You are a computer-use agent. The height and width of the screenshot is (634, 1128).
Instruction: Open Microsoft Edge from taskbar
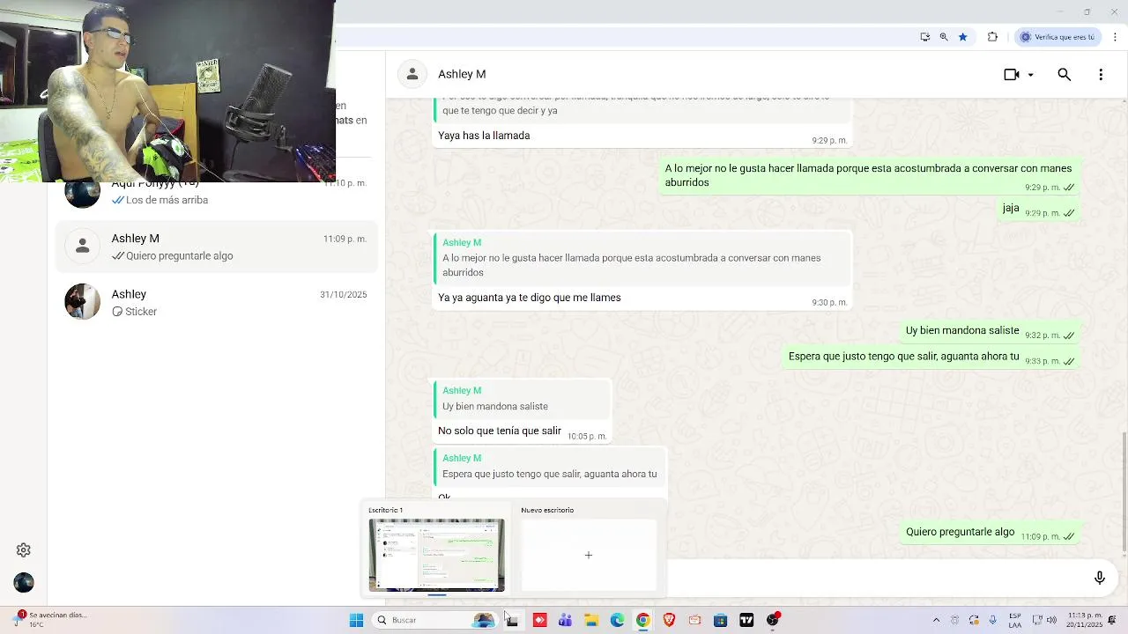point(617,620)
